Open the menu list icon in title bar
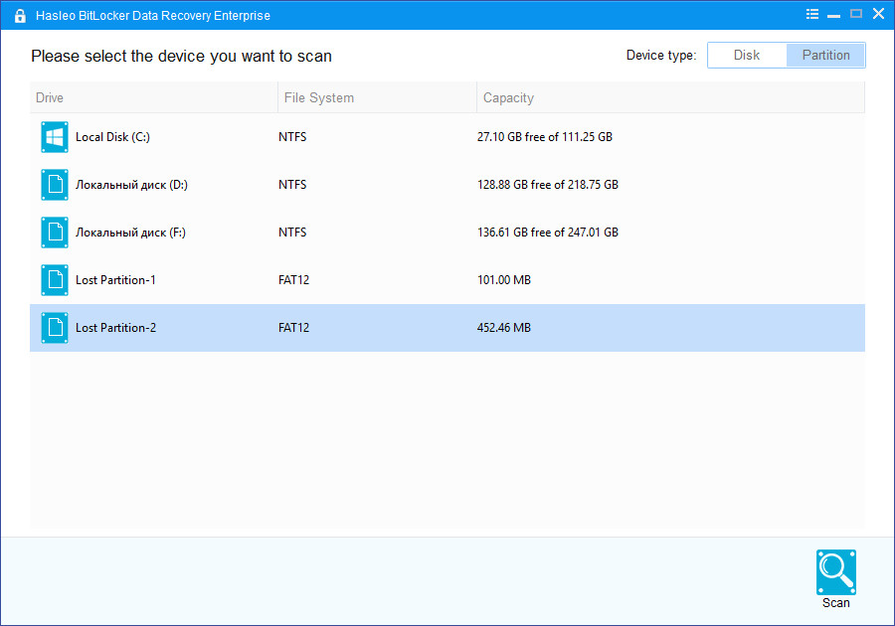The image size is (895, 626). point(812,14)
